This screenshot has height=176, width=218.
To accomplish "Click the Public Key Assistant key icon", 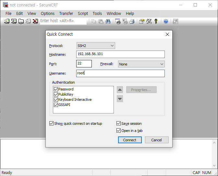I will (156, 21).
